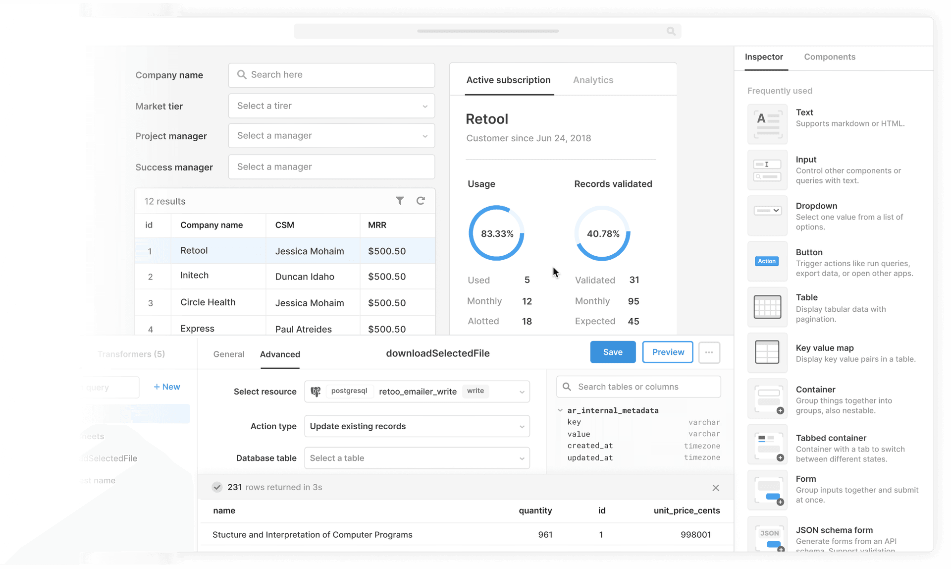Collapse the ar_internal_metadata table tree
This screenshot has height=569, width=951.
coord(560,410)
